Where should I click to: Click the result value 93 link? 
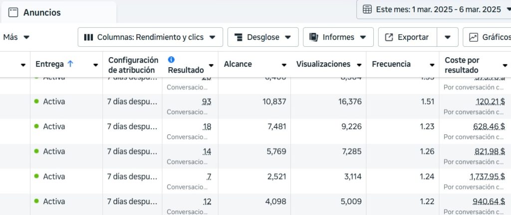pos(206,102)
